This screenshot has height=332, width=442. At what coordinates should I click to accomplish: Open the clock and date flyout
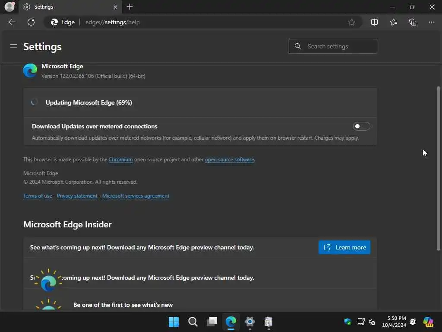[394, 322]
